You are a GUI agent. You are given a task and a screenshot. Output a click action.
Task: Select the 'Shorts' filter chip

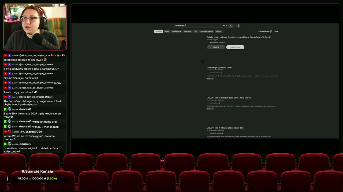tap(167, 31)
